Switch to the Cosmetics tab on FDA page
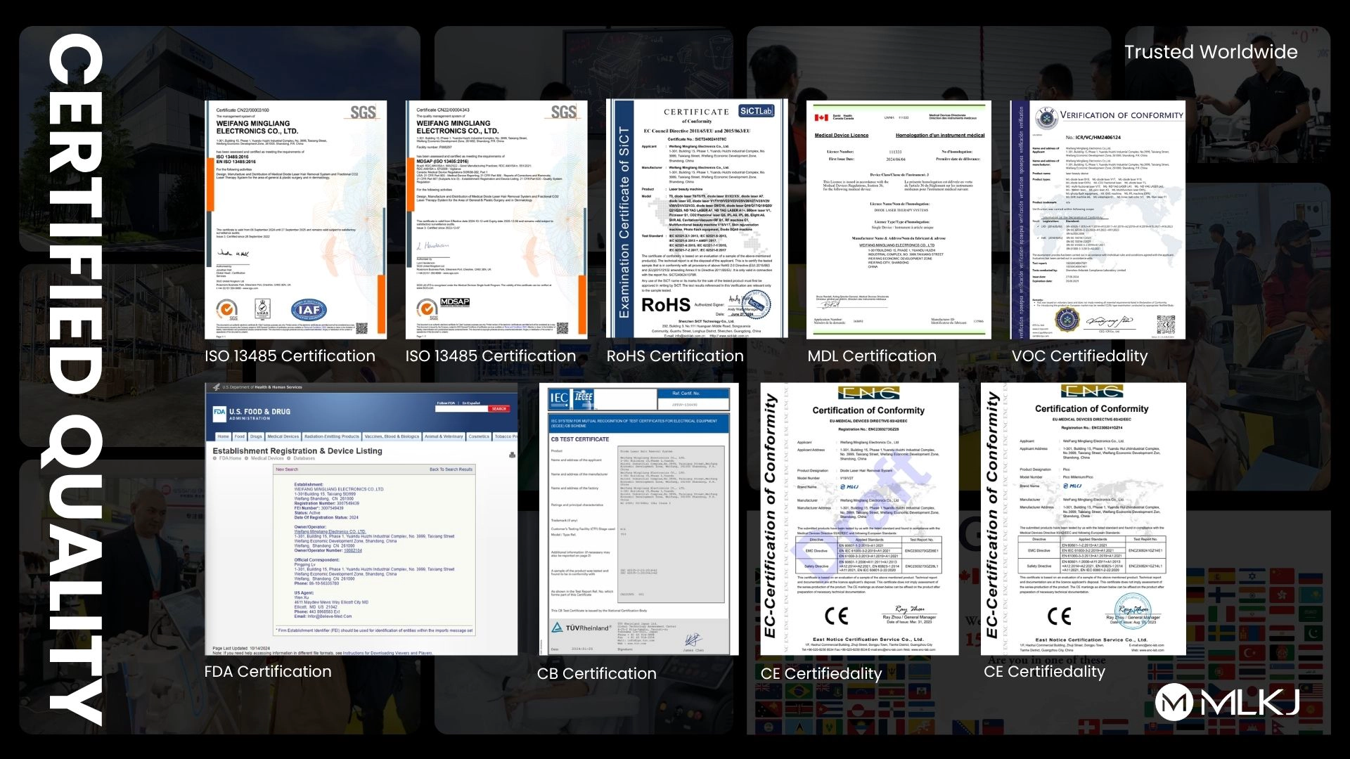This screenshot has height=759, width=1350. tap(479, 436)
